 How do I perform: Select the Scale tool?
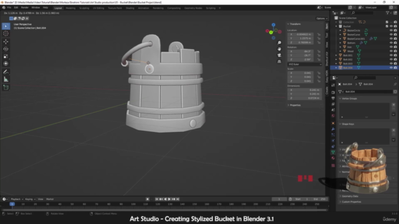pyautogui.click(x=6, y=57)
